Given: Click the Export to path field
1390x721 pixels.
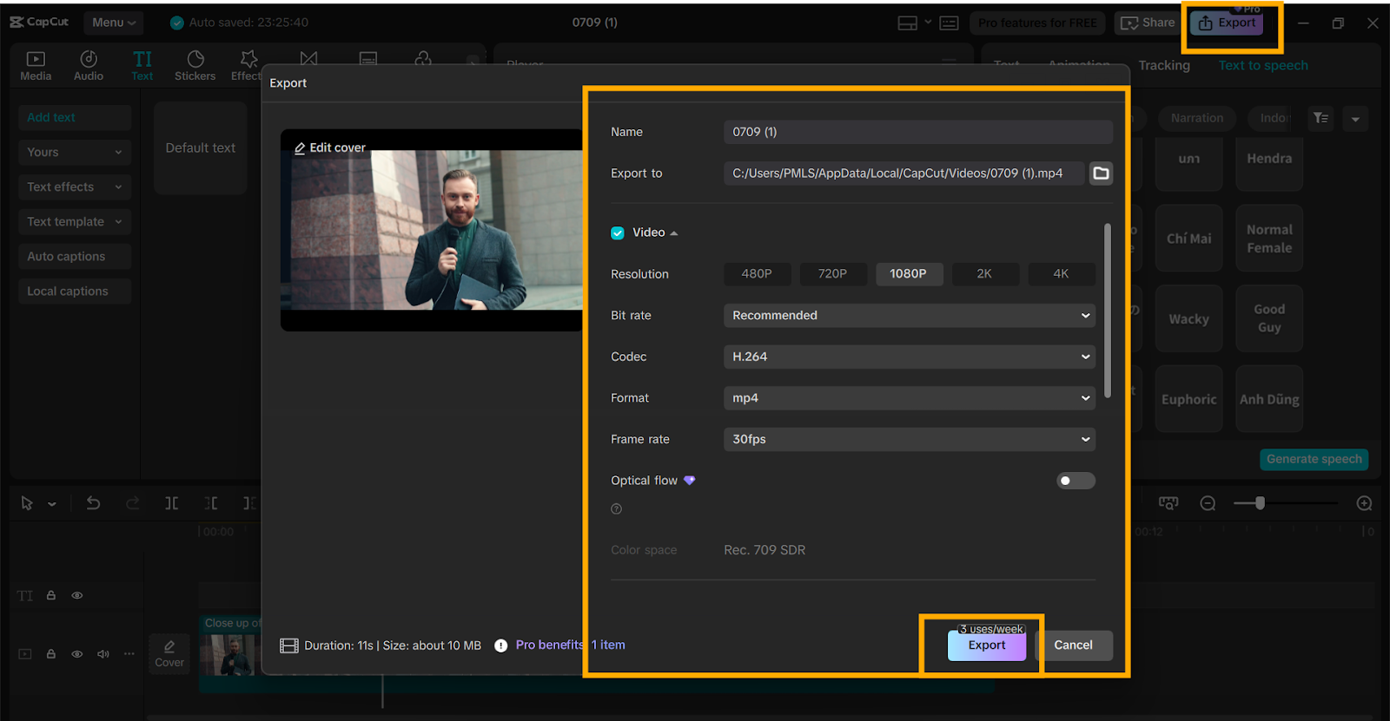Looking at the screenshot, I should click(x=904, y=174).
